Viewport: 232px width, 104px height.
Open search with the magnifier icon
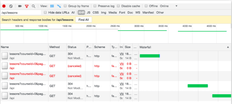tap(33, 6)
